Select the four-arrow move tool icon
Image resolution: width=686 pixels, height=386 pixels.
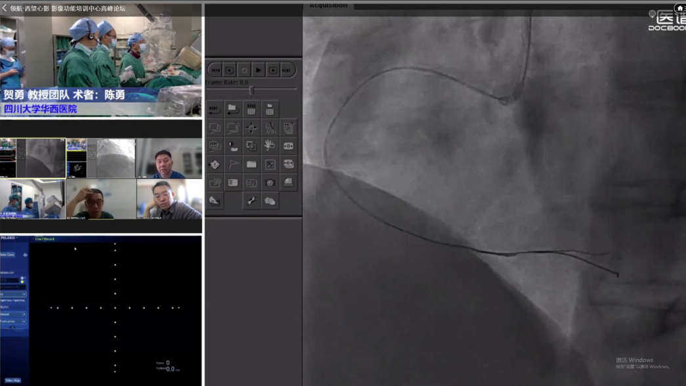[251, 127]
